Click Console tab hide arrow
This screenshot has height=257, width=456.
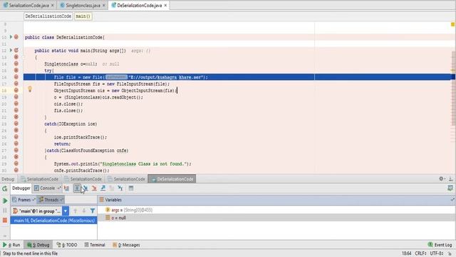(58, 188)
